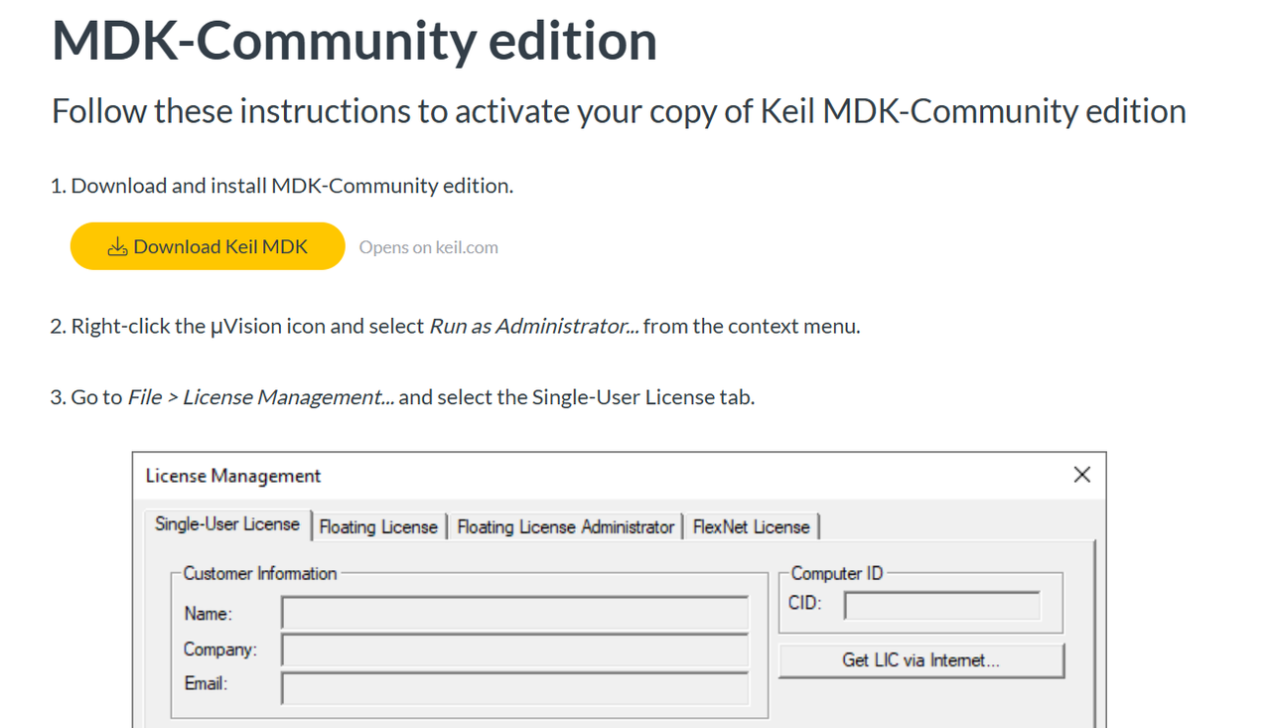Click the 'File > License Management...' italic text
The image size is (1271, 728).
coord(261,397)
